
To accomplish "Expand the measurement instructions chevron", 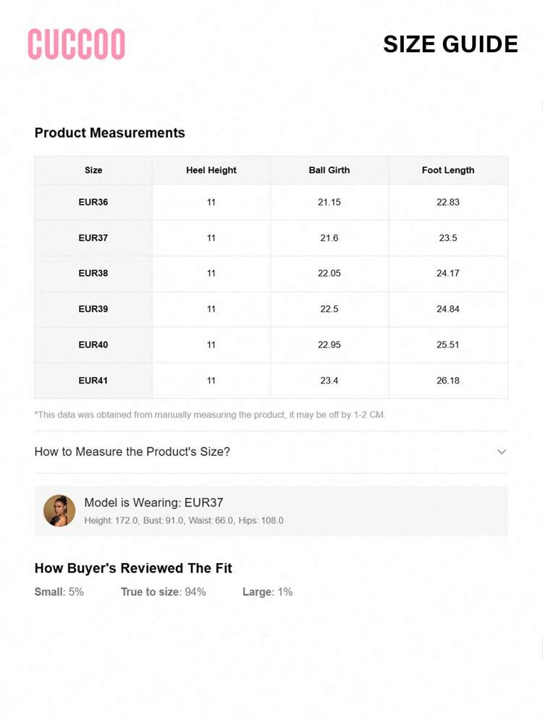I will (502, 452).
